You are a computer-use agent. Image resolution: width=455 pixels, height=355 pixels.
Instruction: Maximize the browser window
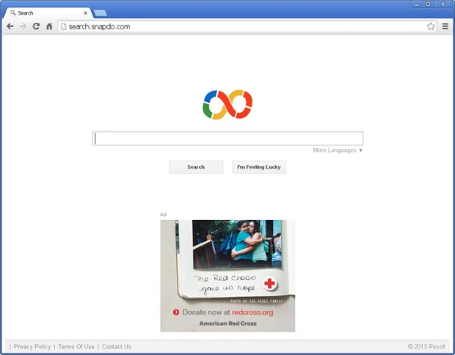tap(428, 4)
